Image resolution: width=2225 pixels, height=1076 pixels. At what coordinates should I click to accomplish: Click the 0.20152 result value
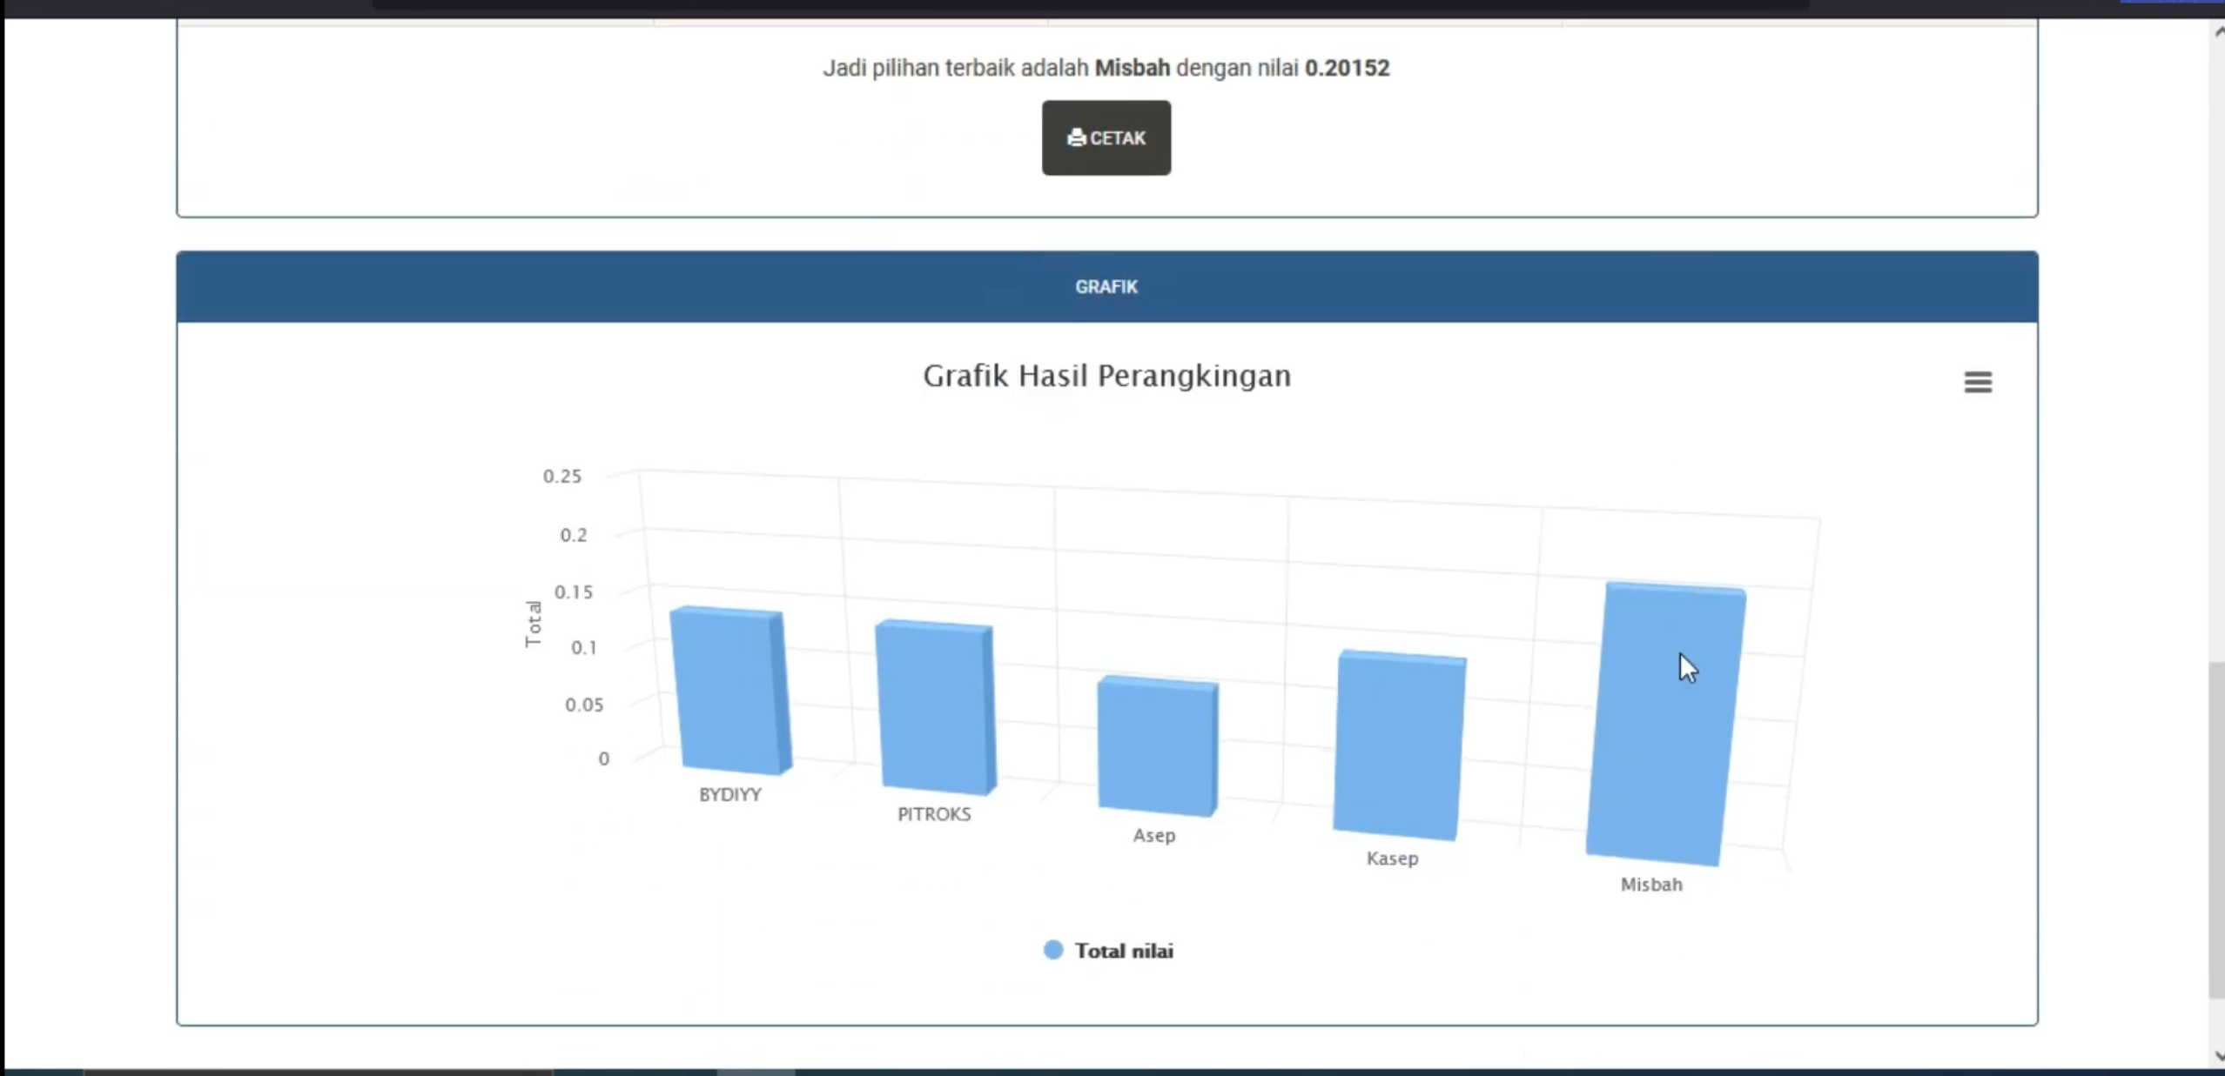[1347, 68]
